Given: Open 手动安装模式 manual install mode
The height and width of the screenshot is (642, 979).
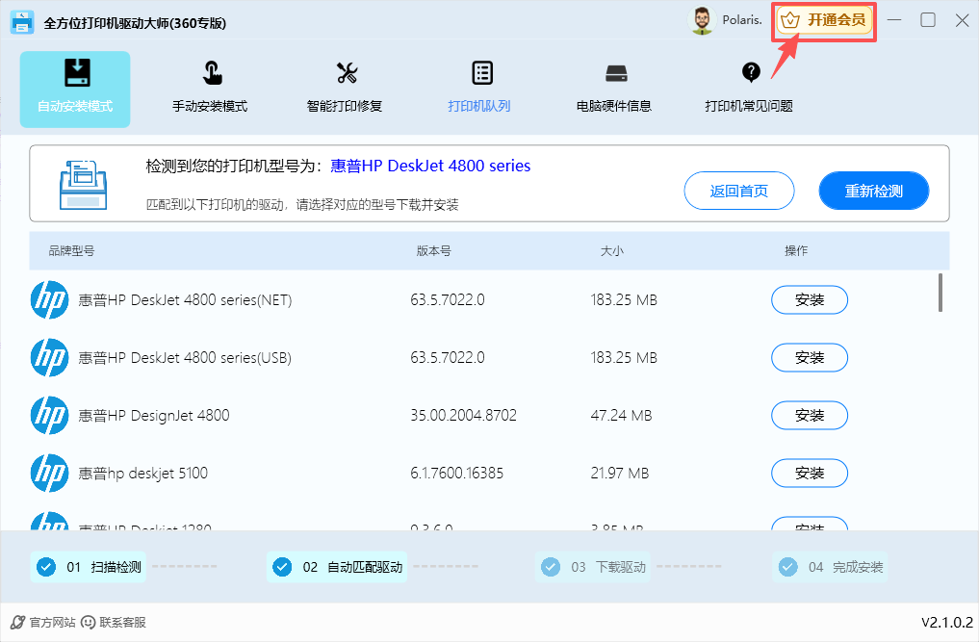Looking at the screenshot, I should [x=210, y=89].
